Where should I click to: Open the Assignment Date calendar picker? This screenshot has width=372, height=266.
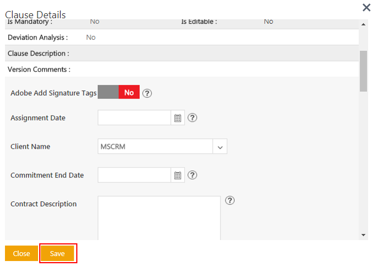[x=178, y=118]
